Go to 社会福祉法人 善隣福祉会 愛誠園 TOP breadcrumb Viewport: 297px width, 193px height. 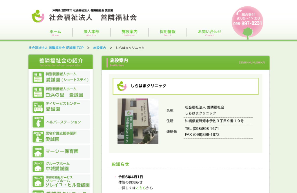pos(56,48)
